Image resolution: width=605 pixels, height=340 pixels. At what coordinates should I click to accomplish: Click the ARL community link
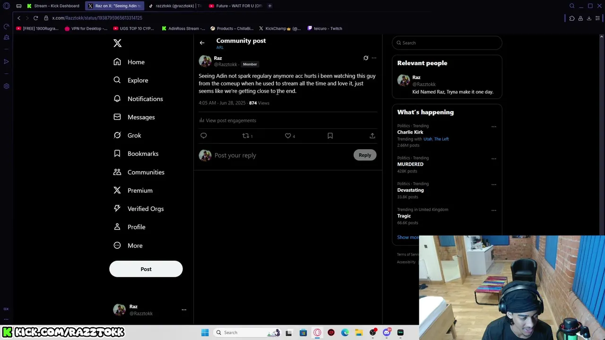click(x=220, y=48)
